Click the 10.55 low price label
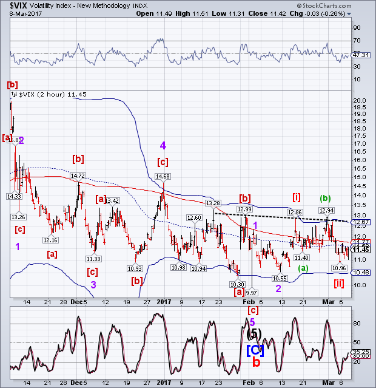This screenshot has width=376, height=388. [x=280, y=278]
